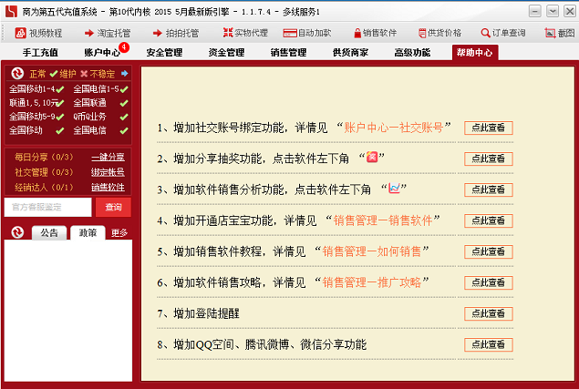Screen dimensions: 579x389
Task: Click the 淘宝托管 arrow toolbar icon
Action: (89, 32)
